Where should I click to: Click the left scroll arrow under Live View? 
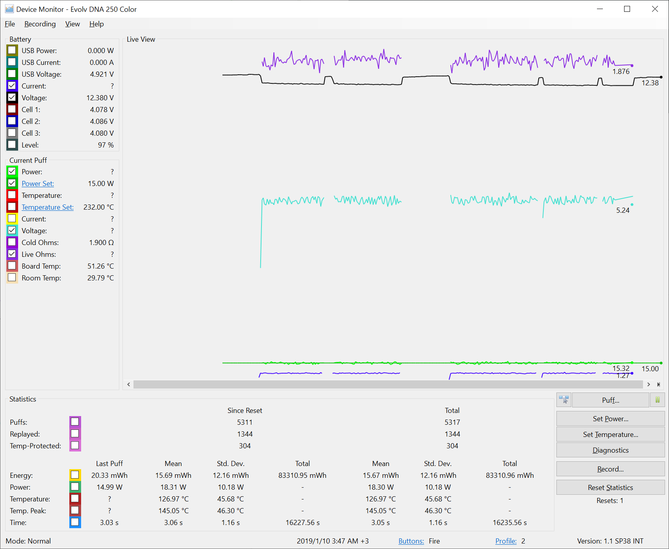point(129,385)
